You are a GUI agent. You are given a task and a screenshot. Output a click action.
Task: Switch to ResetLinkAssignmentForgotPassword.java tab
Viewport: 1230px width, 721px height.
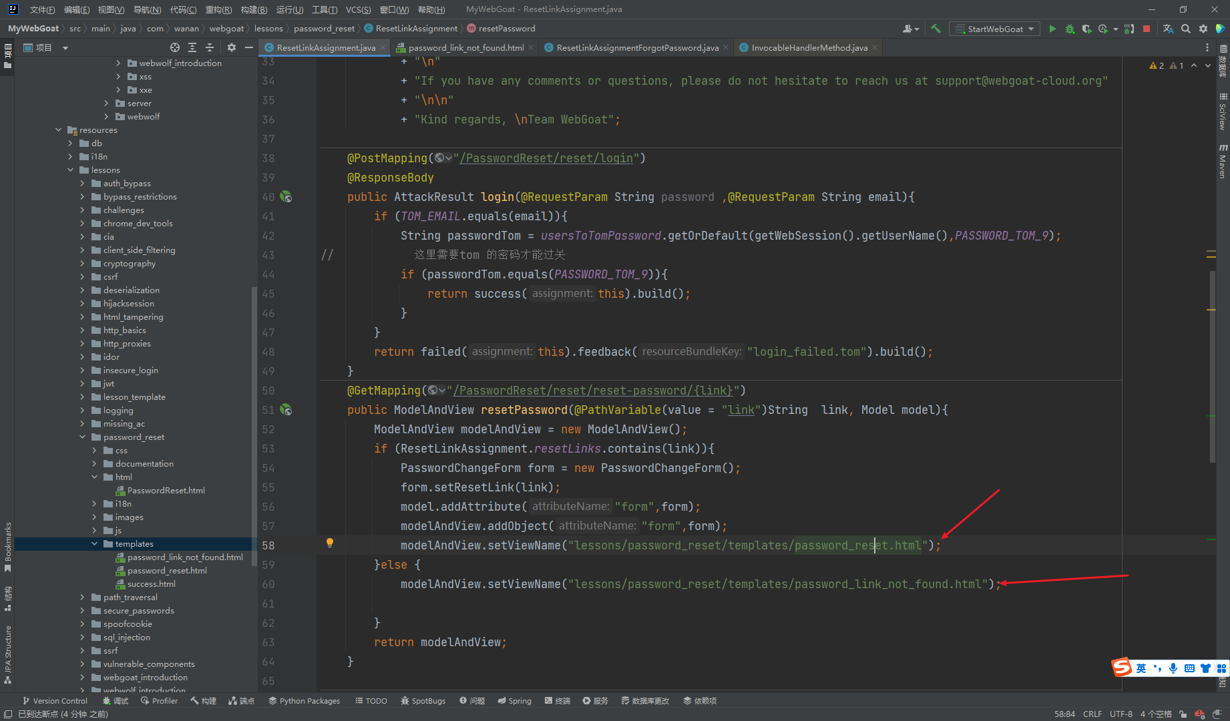(x=637, y=47)
